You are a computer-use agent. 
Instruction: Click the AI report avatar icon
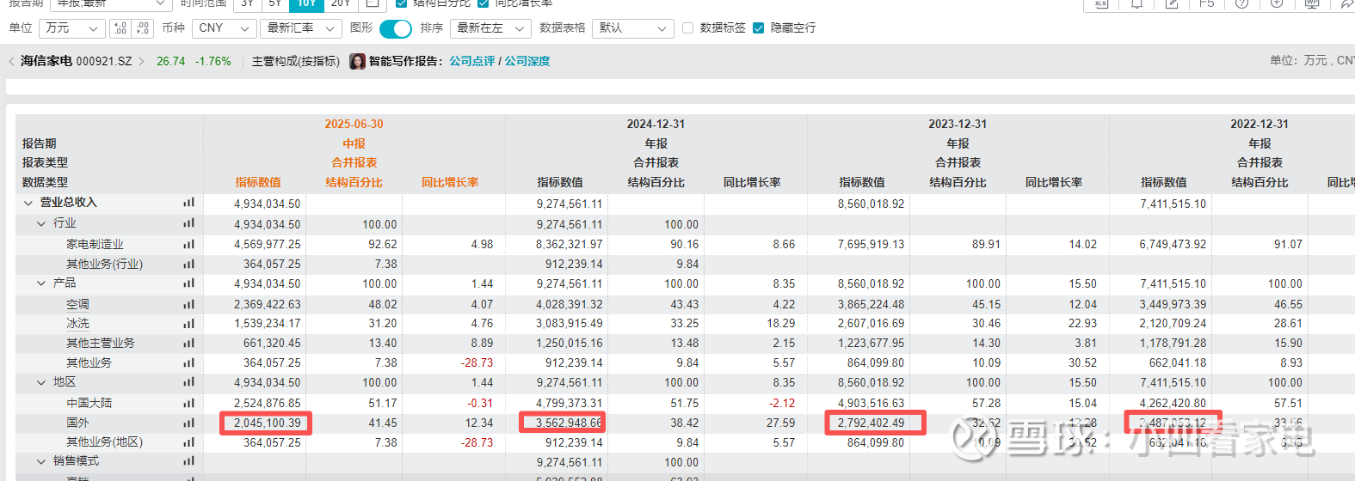[x=357, y=62]
